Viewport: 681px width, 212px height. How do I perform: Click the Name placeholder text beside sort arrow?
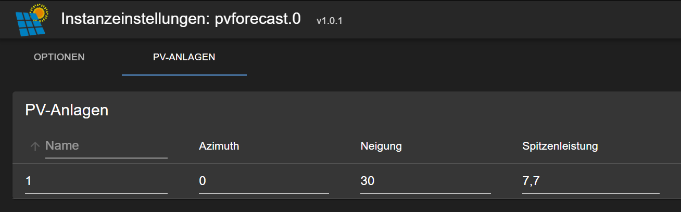(x=62, y=145)
